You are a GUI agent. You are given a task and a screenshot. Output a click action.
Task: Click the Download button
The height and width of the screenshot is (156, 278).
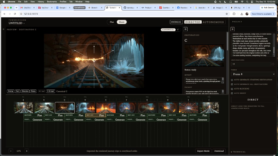tap(219, 151)
